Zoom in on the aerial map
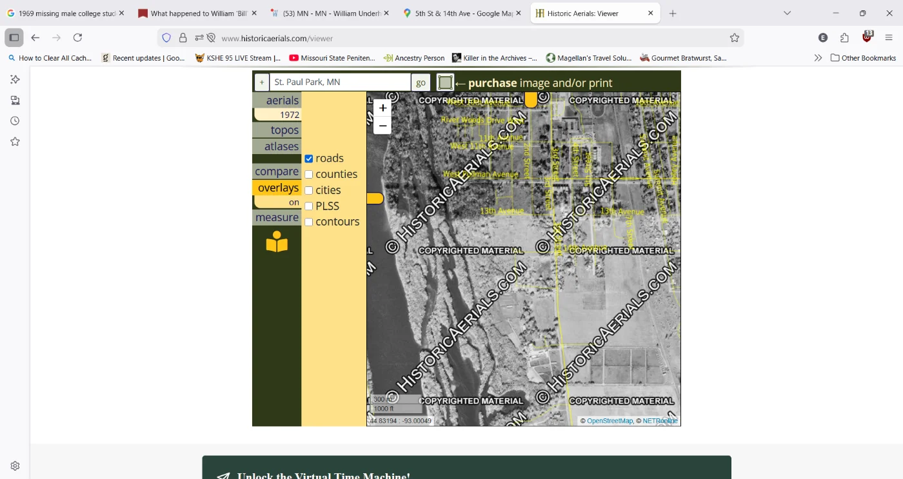This screenshot has width=903, height=479. coord(382,108)
